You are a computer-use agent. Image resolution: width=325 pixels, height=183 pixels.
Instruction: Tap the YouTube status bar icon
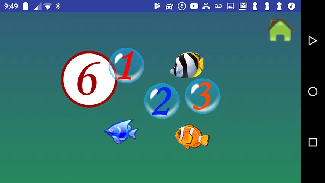pyautogui.click(x=194, y=6)
